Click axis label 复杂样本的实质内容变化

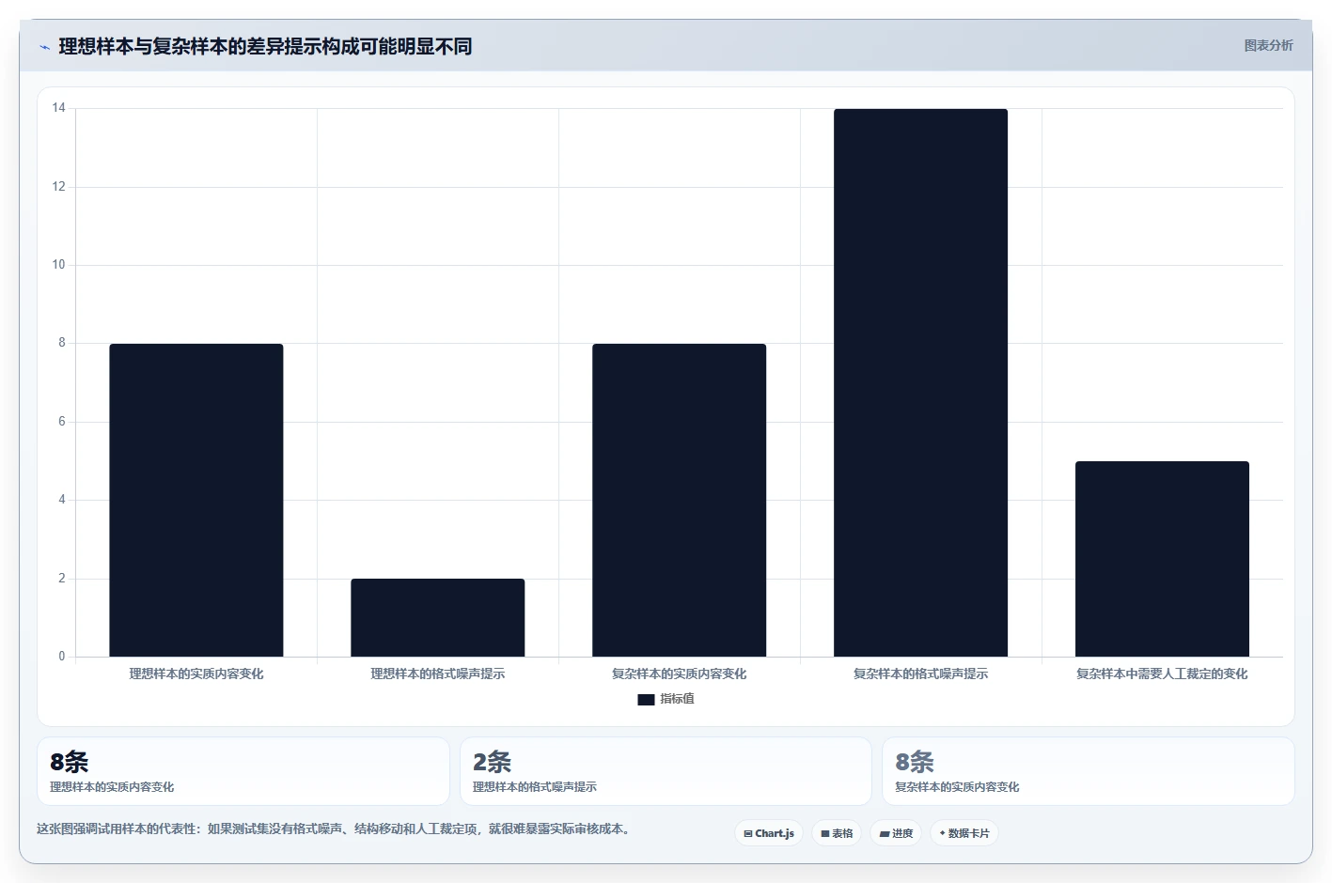pyautogui.click(x=680, y=674)
